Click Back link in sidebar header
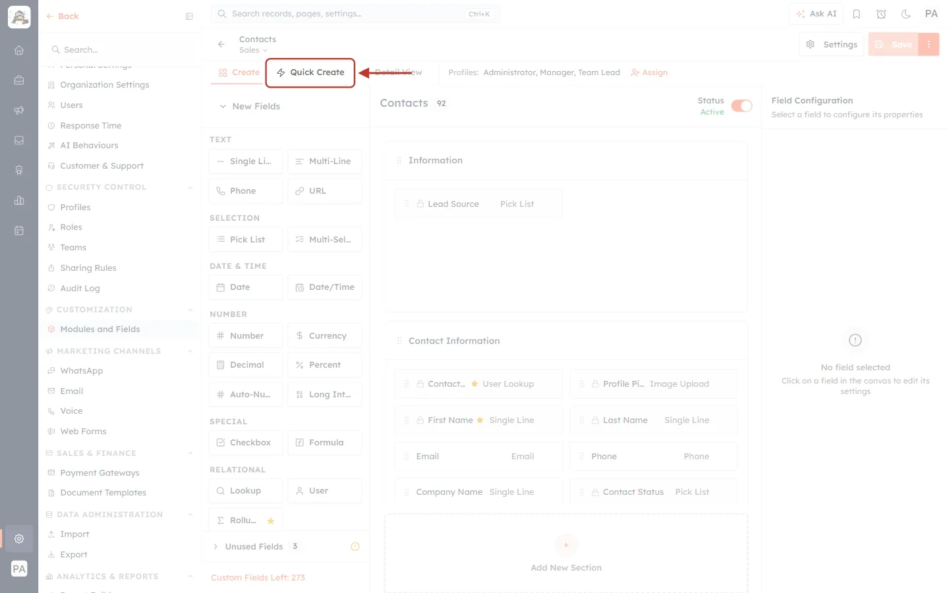Image resolution: width=949 pixels, height=593 pixels. pyautogui.click(x=63, y=16)
